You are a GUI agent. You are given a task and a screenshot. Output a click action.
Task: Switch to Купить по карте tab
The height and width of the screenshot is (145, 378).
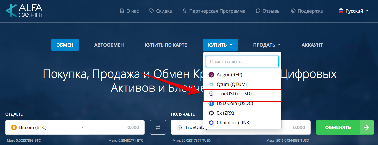click(x=166, y=45)
